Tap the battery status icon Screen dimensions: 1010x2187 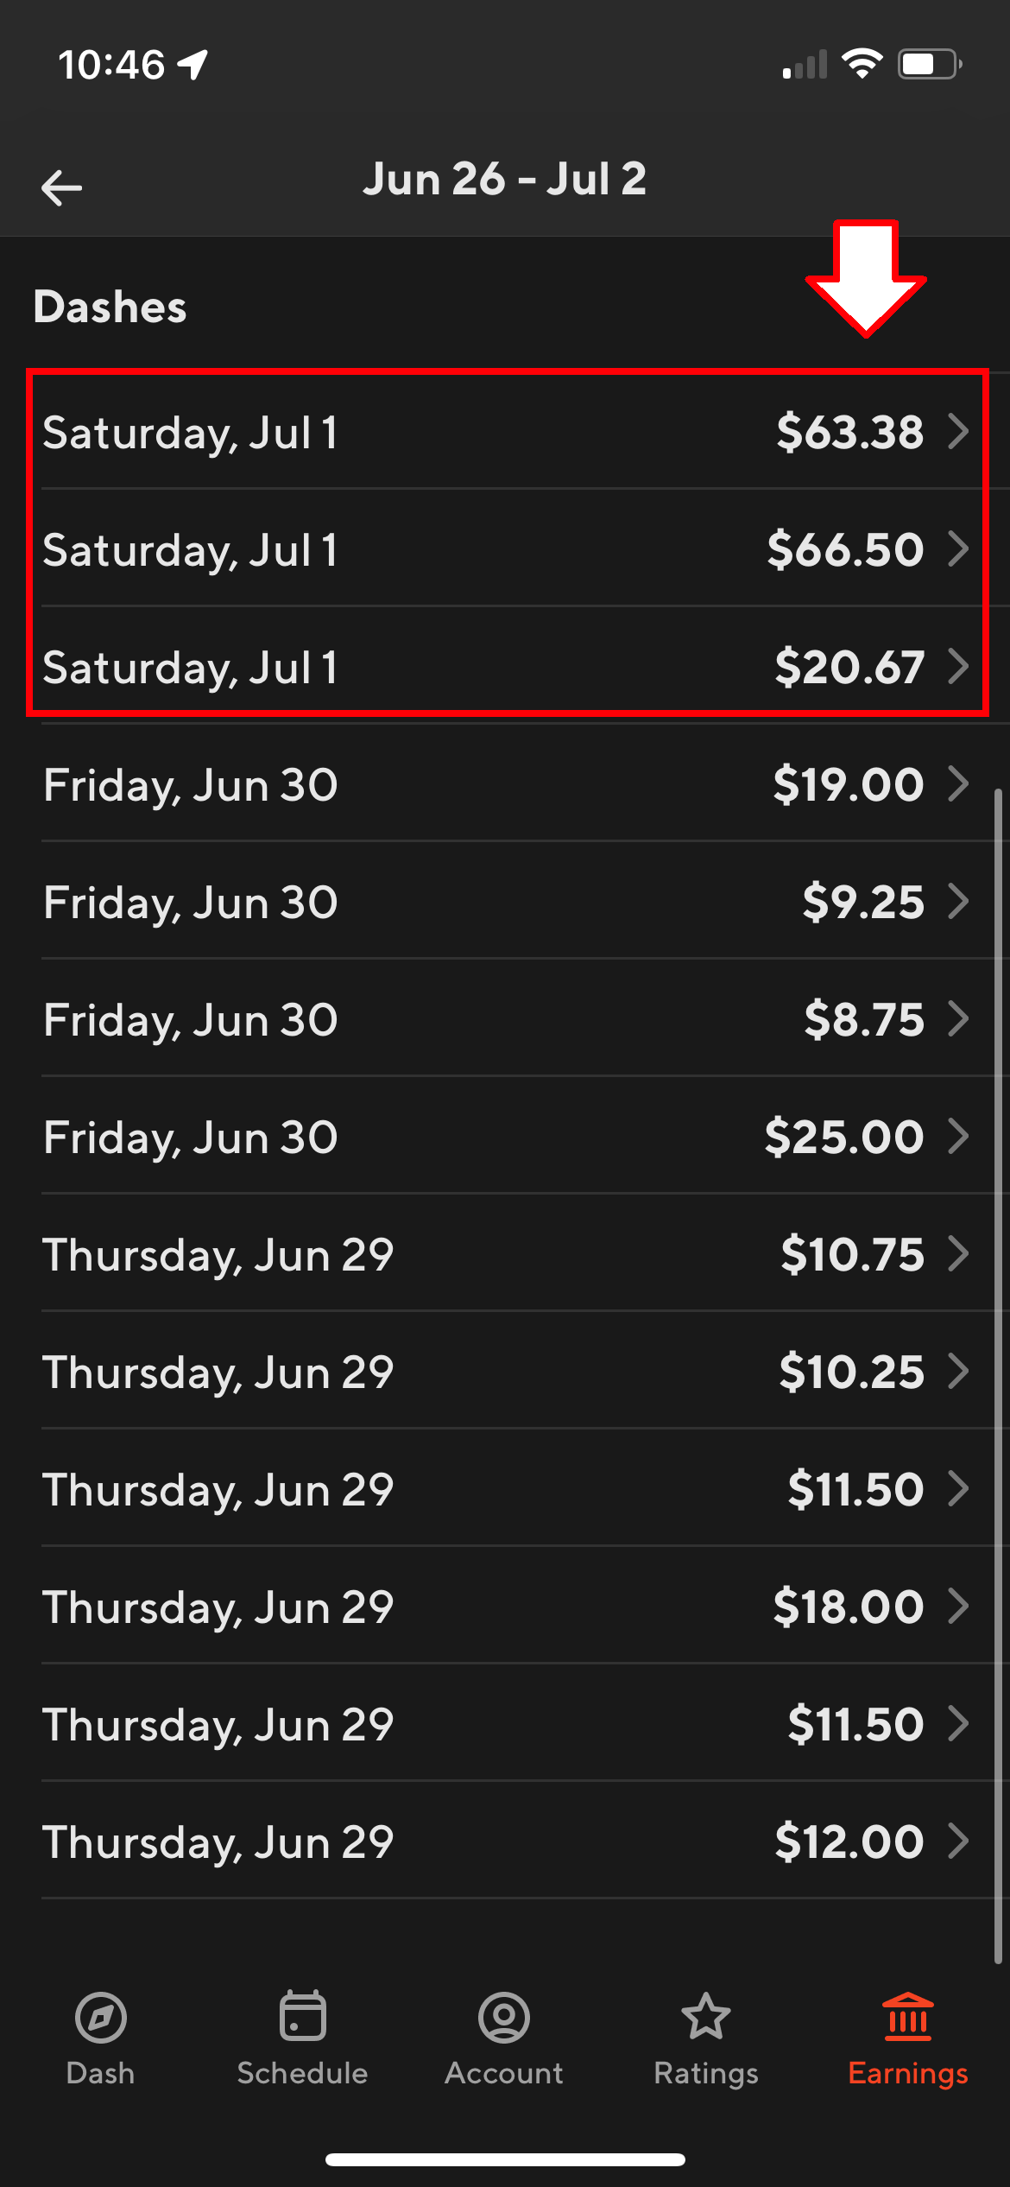point(930,64)
